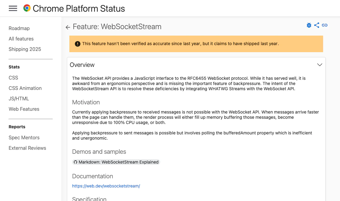340x201 pixels.
Task: Click the Documentation heading
Action: (93, 176)
